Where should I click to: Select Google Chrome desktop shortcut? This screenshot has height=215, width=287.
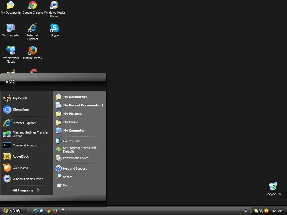pyautogui.click(x=33, y=7)
